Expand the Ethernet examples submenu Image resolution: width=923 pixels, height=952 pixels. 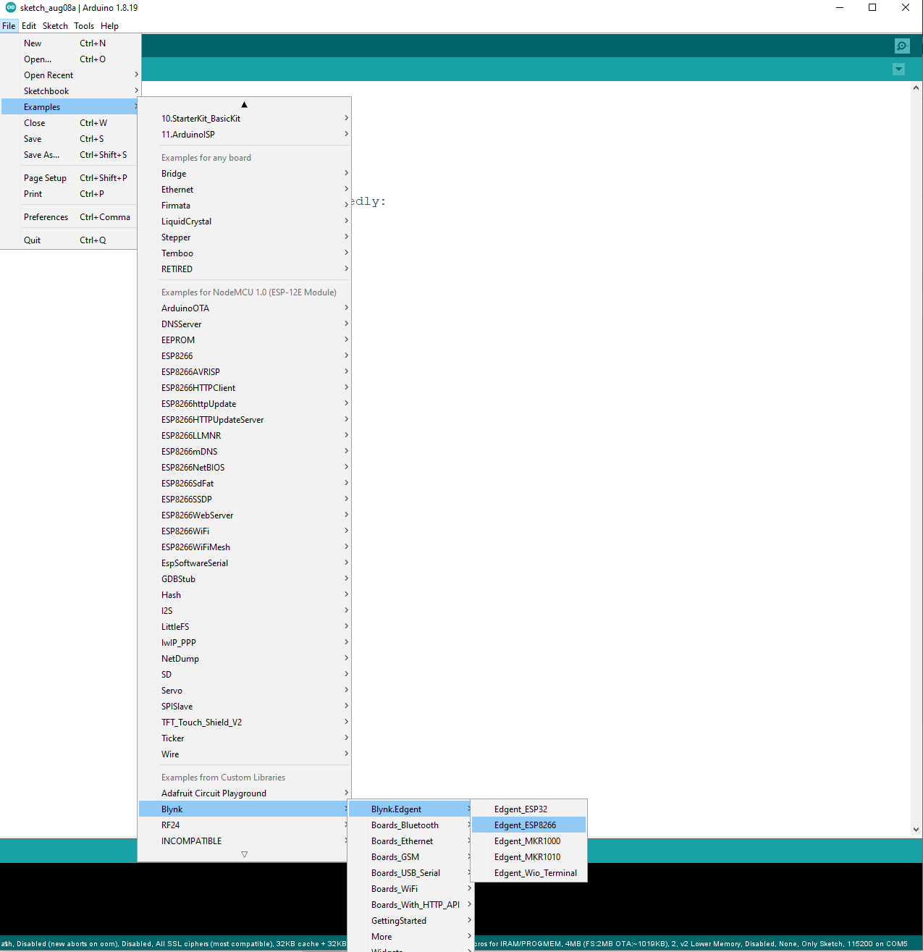coord(244,190)
